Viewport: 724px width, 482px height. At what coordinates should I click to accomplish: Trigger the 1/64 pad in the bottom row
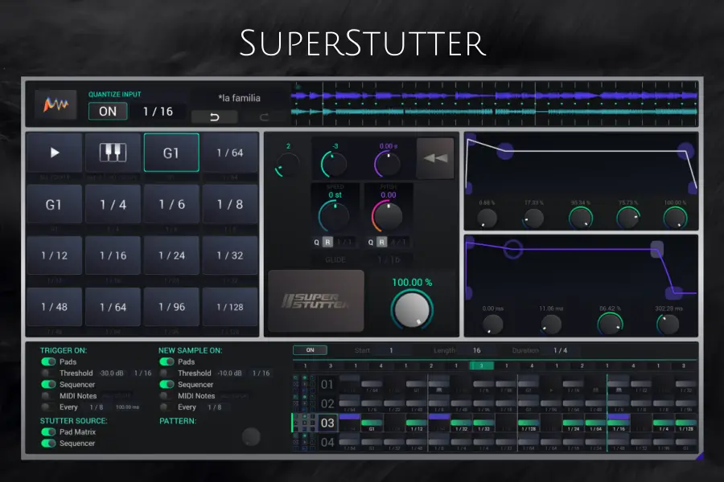(x=113, y=307)
